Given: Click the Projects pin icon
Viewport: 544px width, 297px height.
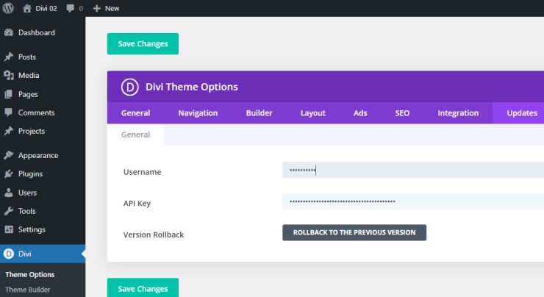Looking at the screenshot, I should [9, 131].
